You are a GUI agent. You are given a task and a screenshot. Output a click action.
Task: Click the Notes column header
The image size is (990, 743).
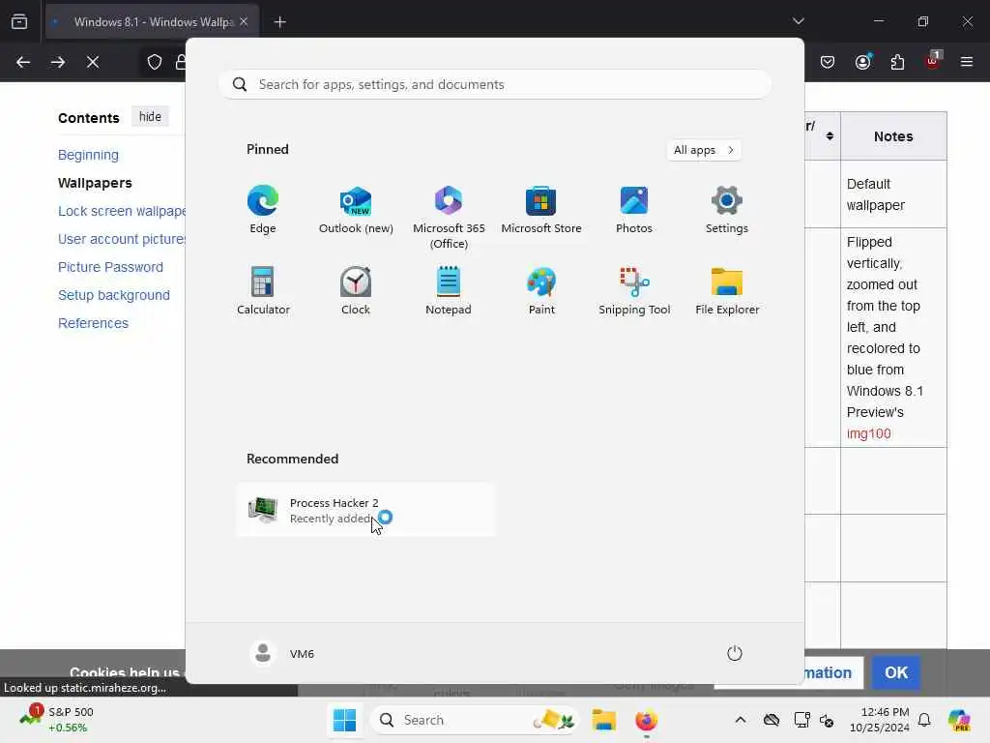click(893, 136)
